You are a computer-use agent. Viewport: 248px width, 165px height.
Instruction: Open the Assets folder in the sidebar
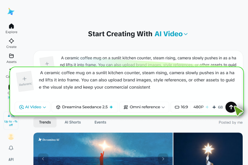12,58
